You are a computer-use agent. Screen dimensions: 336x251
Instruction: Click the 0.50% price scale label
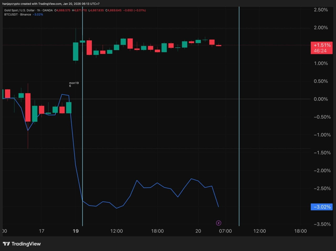pos(321,81)
